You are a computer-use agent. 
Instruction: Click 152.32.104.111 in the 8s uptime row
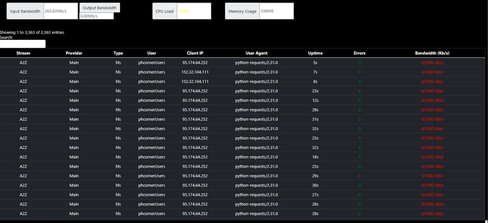pyautogui.click(x=195, y=81)
